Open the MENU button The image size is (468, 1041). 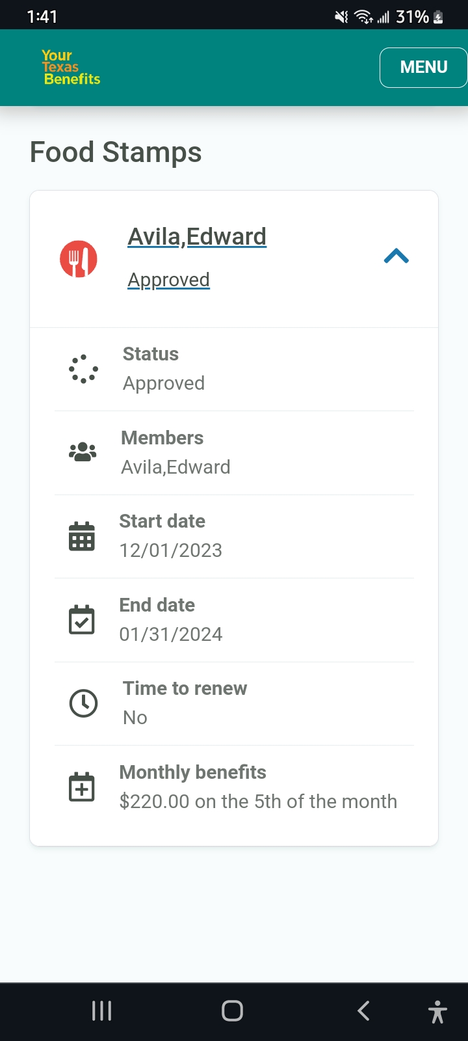pos(423,67)
